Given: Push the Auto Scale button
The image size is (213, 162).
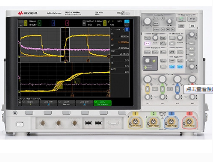Looking at the screenshot, I should pos(192,26).
